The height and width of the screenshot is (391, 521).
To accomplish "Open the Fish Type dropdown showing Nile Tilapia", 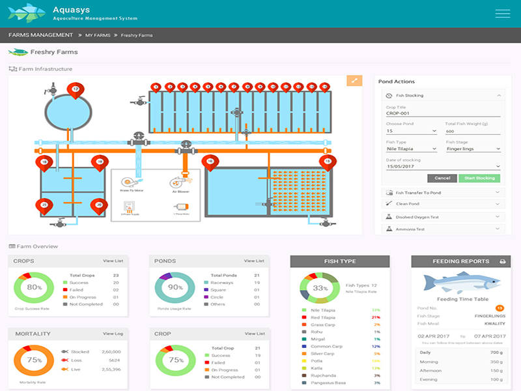I will point(412,149).
